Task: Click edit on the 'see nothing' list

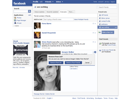Action: (x=116, y=27)
